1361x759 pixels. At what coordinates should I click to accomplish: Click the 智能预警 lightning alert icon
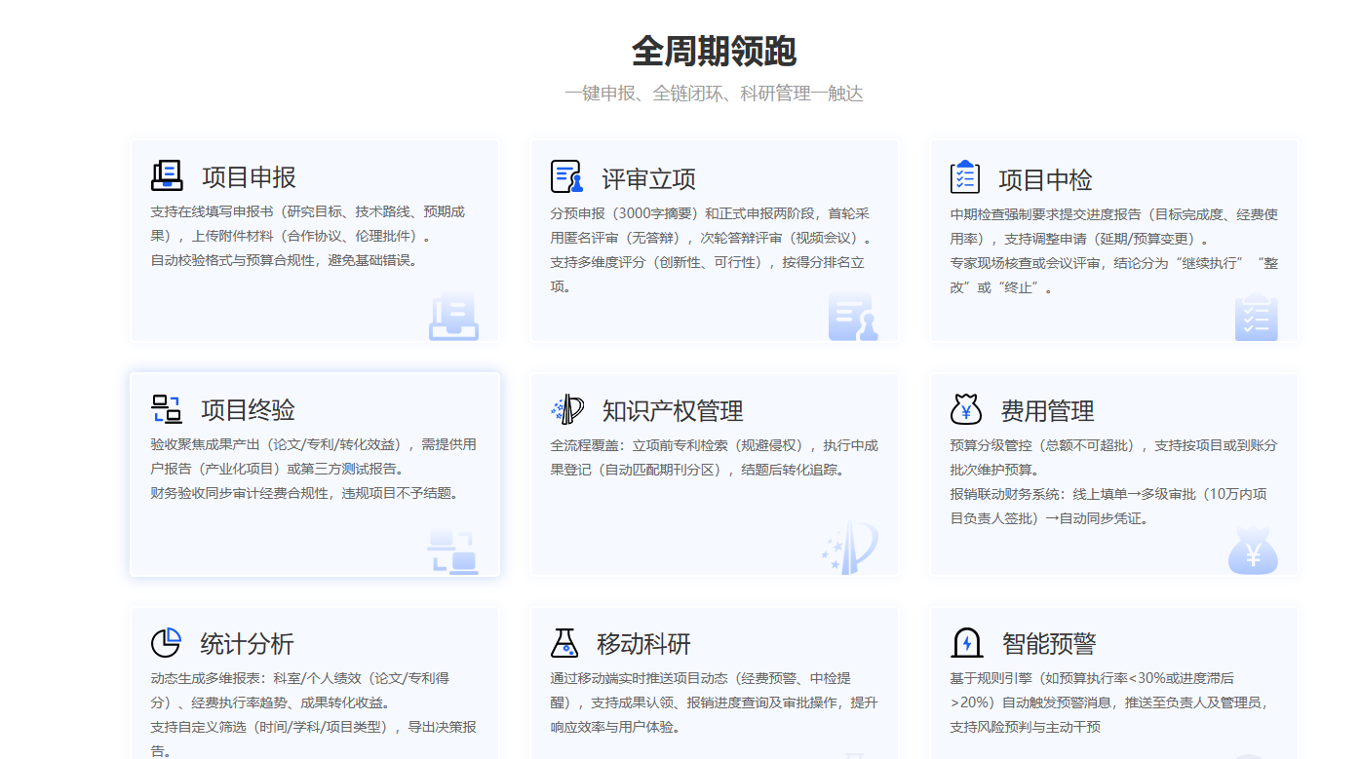click(966, 643)
